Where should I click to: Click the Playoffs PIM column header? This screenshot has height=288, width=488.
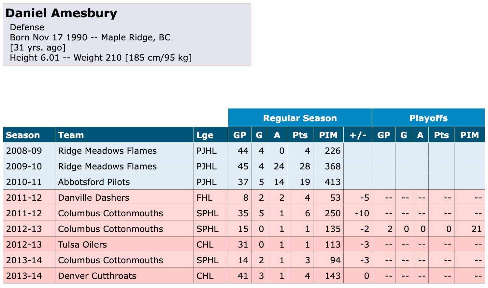click(469, 135)
